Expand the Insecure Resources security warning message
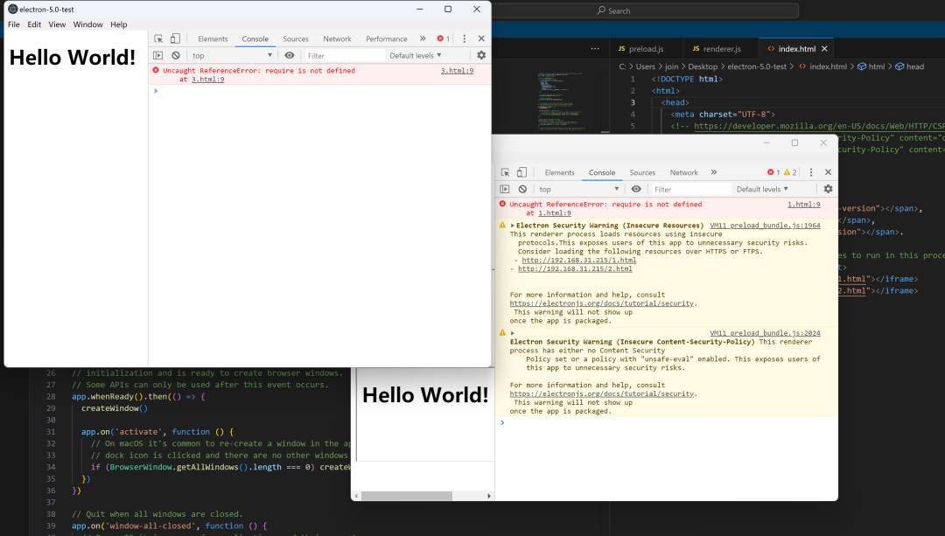 (513, 226)
